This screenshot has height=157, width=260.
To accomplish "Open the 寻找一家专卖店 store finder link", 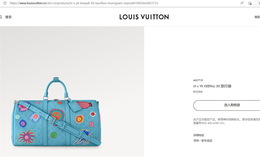I will [x=203, y=141].
